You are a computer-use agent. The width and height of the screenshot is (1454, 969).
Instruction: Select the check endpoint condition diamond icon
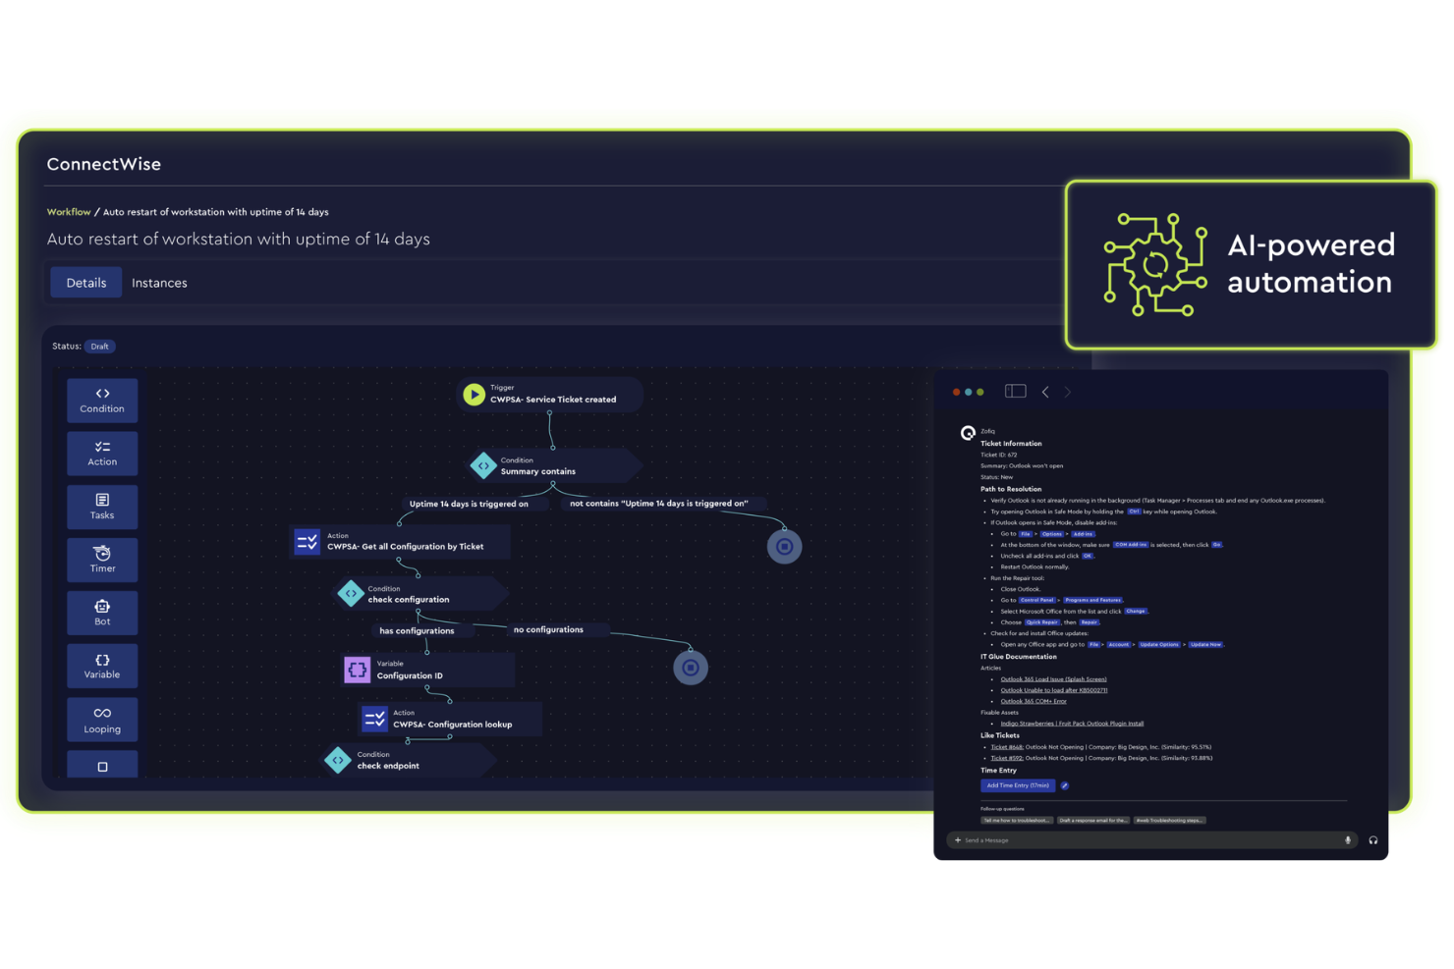[338, 760]
